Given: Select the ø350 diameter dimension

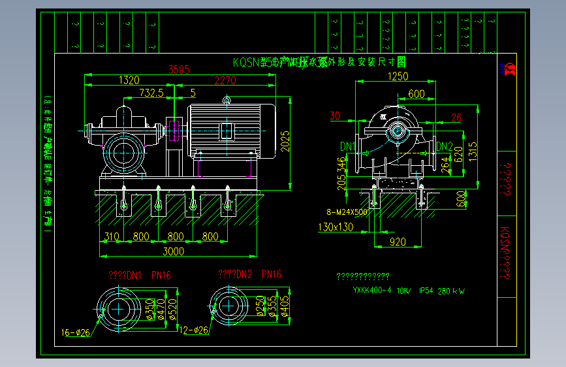Looking at the screenshot, I should (149, 309).
